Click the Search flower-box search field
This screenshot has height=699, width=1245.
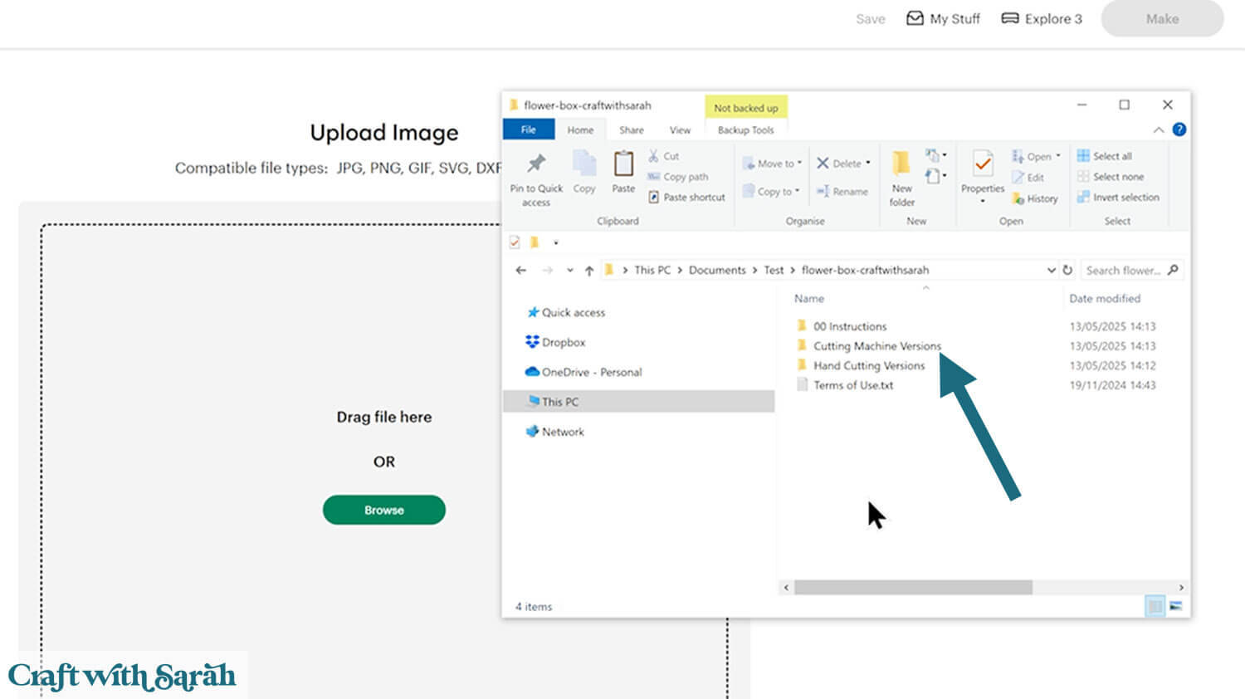point(1123,271)
